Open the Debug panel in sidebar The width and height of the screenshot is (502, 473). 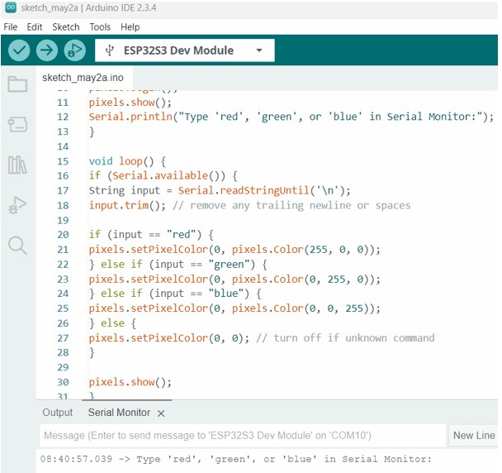[17, 205]
